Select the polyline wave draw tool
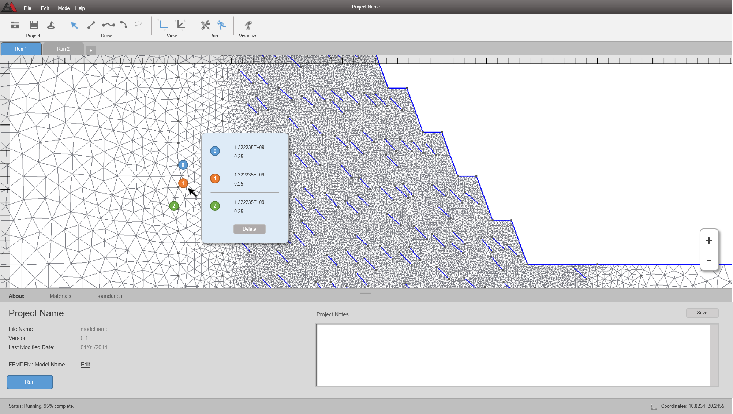 click(108, 25)
